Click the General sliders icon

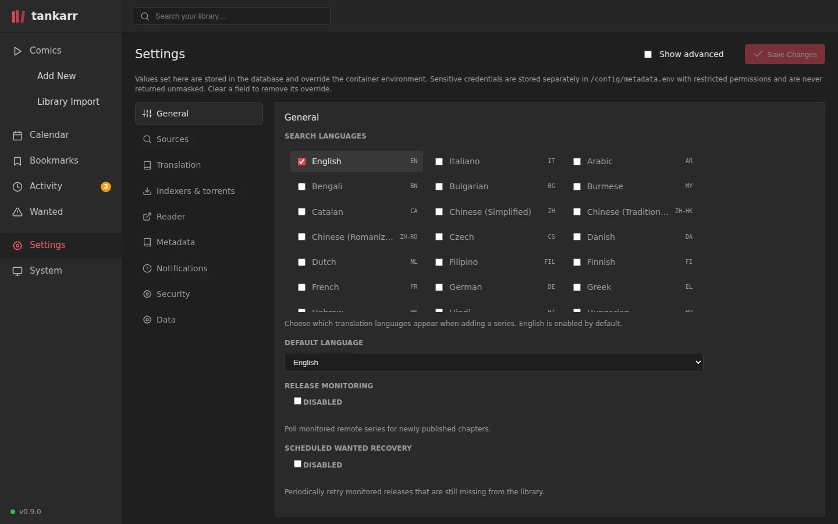(x=147, y=114)
